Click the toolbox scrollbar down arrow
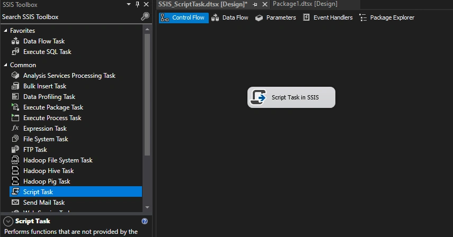Screen dimensions: 453x237 [147, 207]
